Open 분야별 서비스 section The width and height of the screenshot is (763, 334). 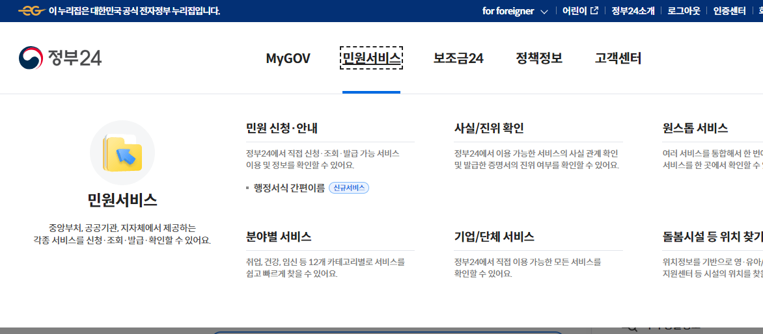pos(279,237)
